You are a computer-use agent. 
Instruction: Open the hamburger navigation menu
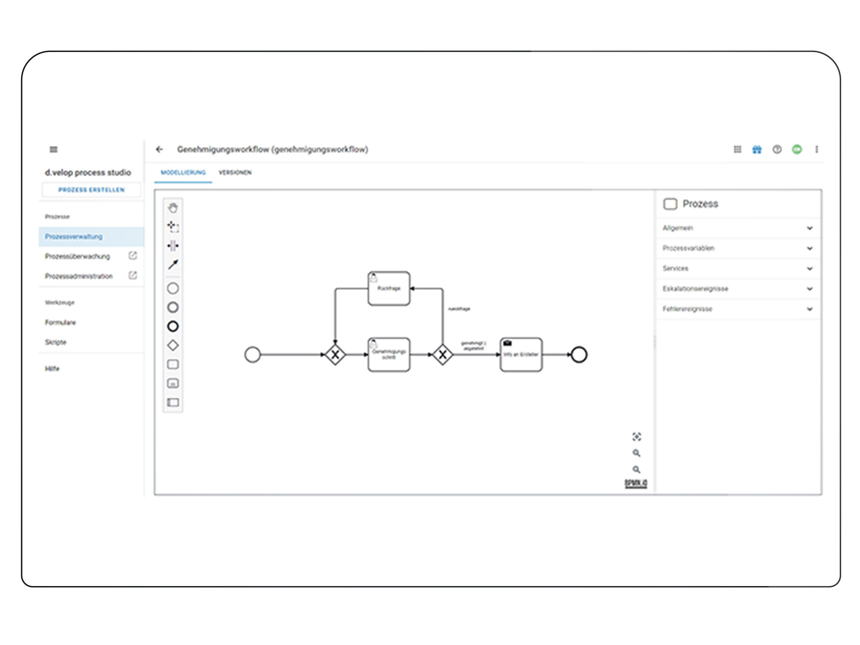(53, 149)
